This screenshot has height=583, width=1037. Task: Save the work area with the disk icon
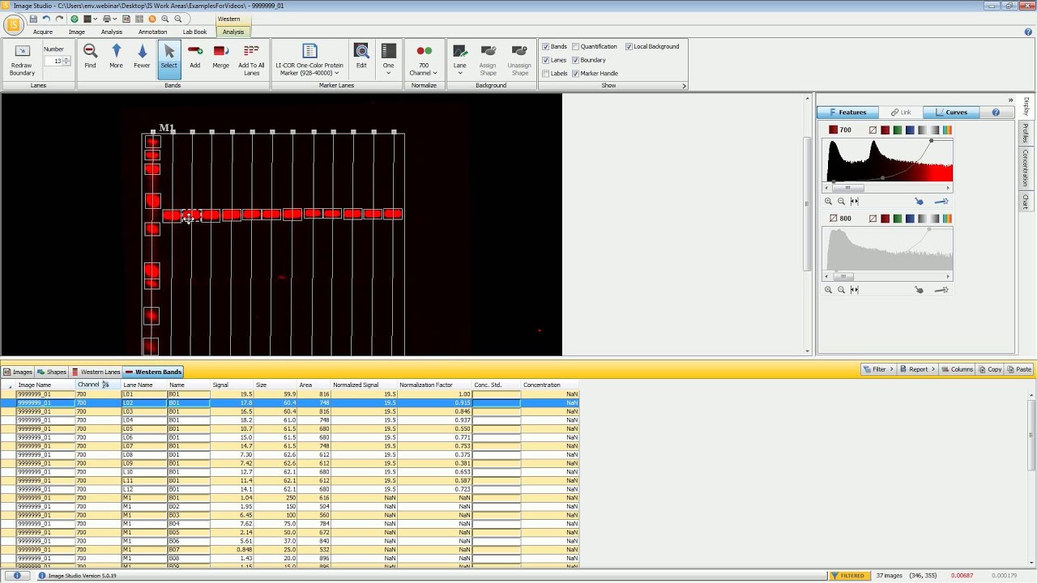(x=33, y=19)
